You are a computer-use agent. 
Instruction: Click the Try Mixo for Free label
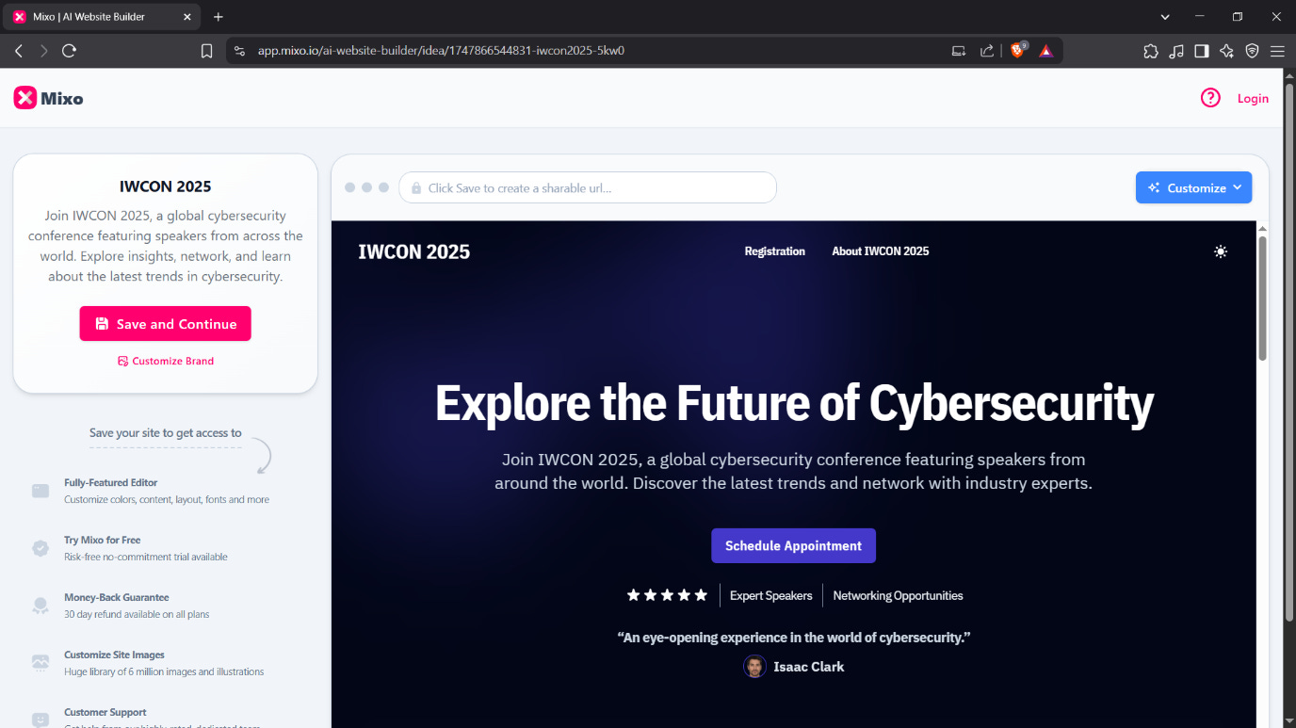102,540
